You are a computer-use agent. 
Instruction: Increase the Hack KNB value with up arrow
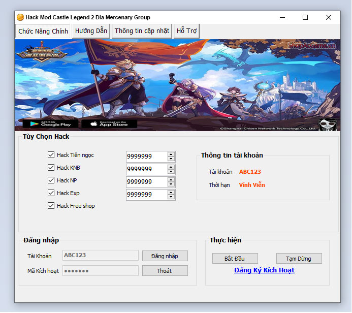coord(171,167)
